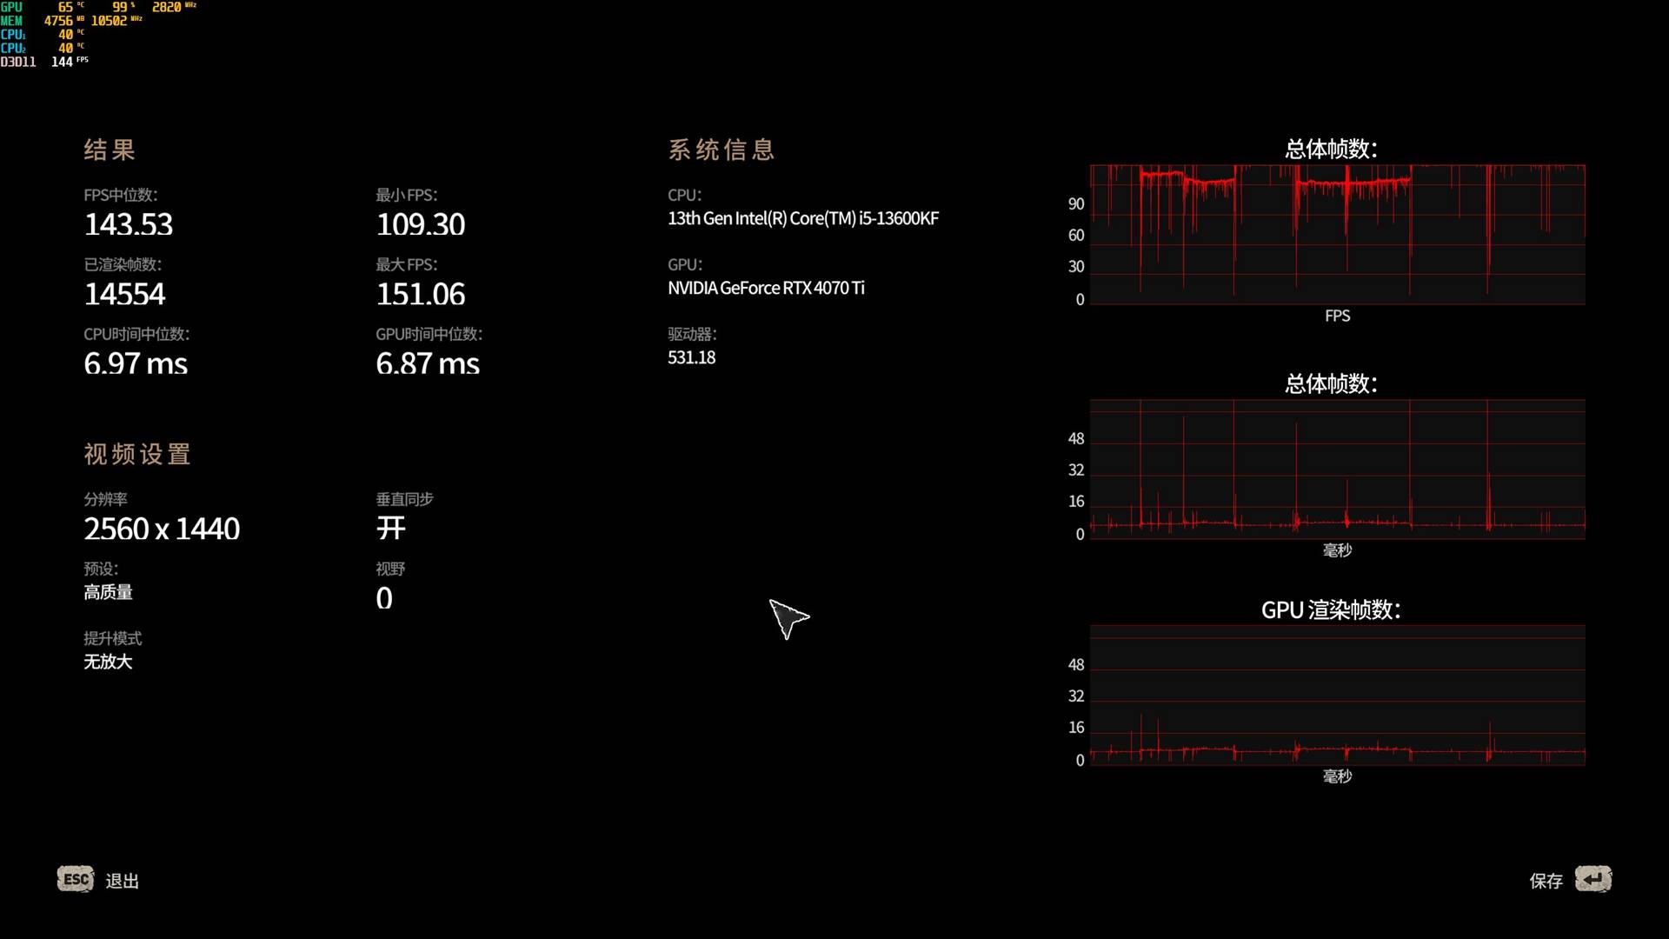Select the GPU time value 6.87 ms

tap(428, 363)
